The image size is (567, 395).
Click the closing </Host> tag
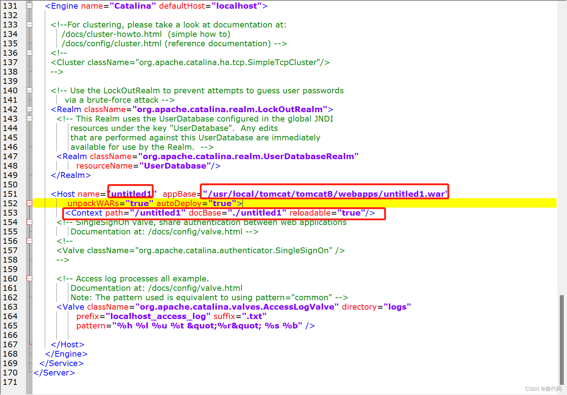pos(68,344)
